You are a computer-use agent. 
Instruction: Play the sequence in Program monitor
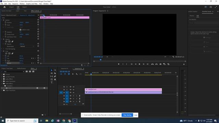(139, 64)
